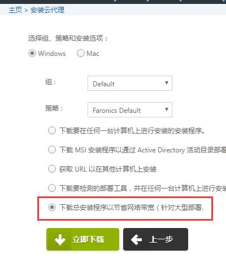Click the Windows label text
Image resolution: width=226 pixels, height=263 pixels.
click(52, 54)
